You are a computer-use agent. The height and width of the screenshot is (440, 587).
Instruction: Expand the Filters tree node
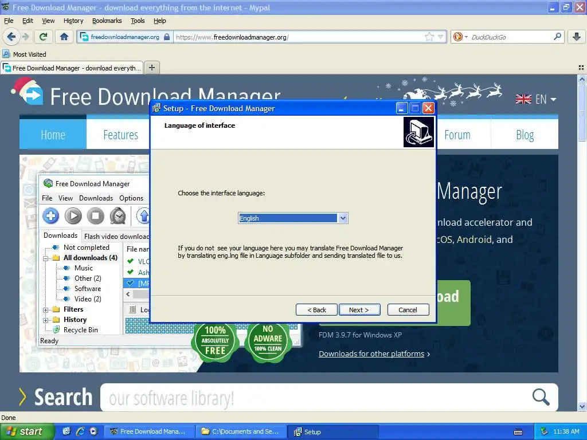pyautogui.click(x=46, y=310)
